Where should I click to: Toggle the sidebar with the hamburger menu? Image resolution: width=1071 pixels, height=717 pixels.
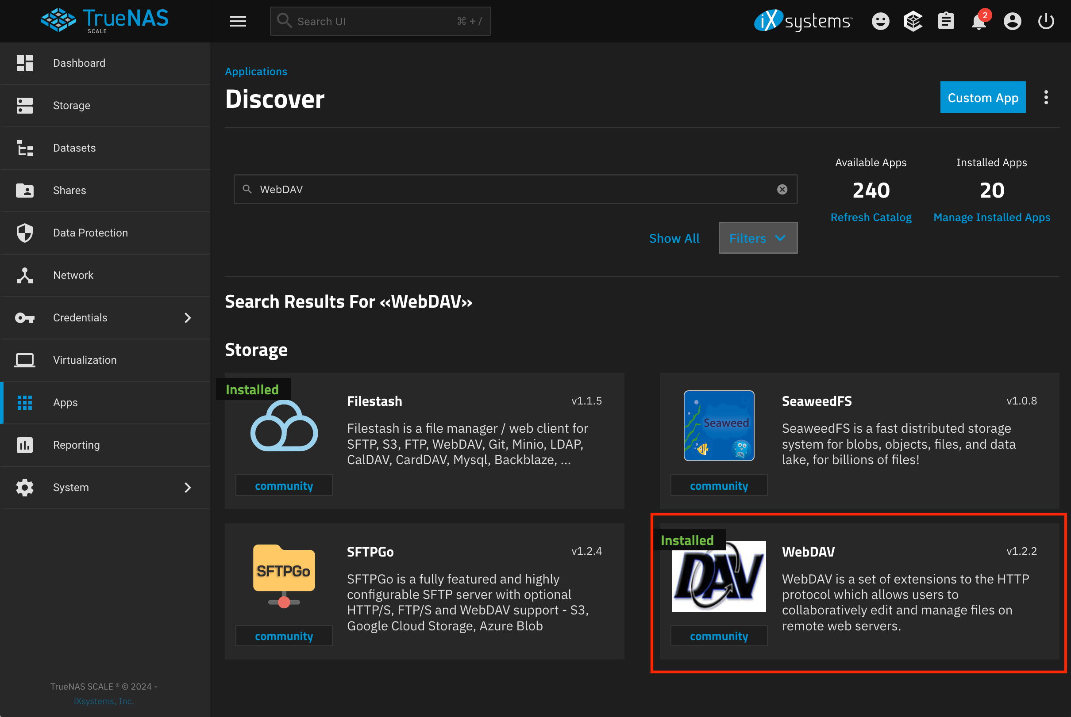tap(238, 21)
